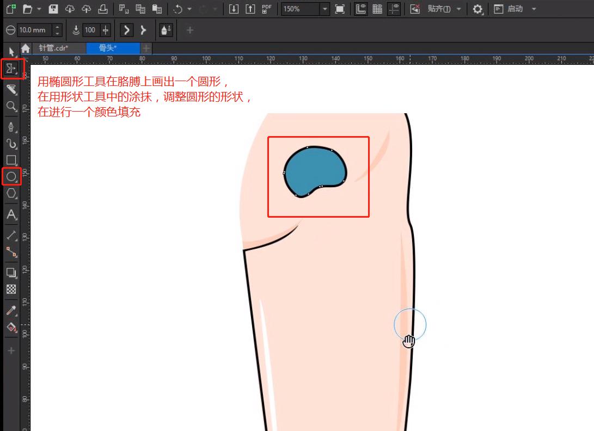The height and width of the screenshot is (431, 594).
Task: Click the Paste icon
Action: pyautogui.click(x=157, y=9)
